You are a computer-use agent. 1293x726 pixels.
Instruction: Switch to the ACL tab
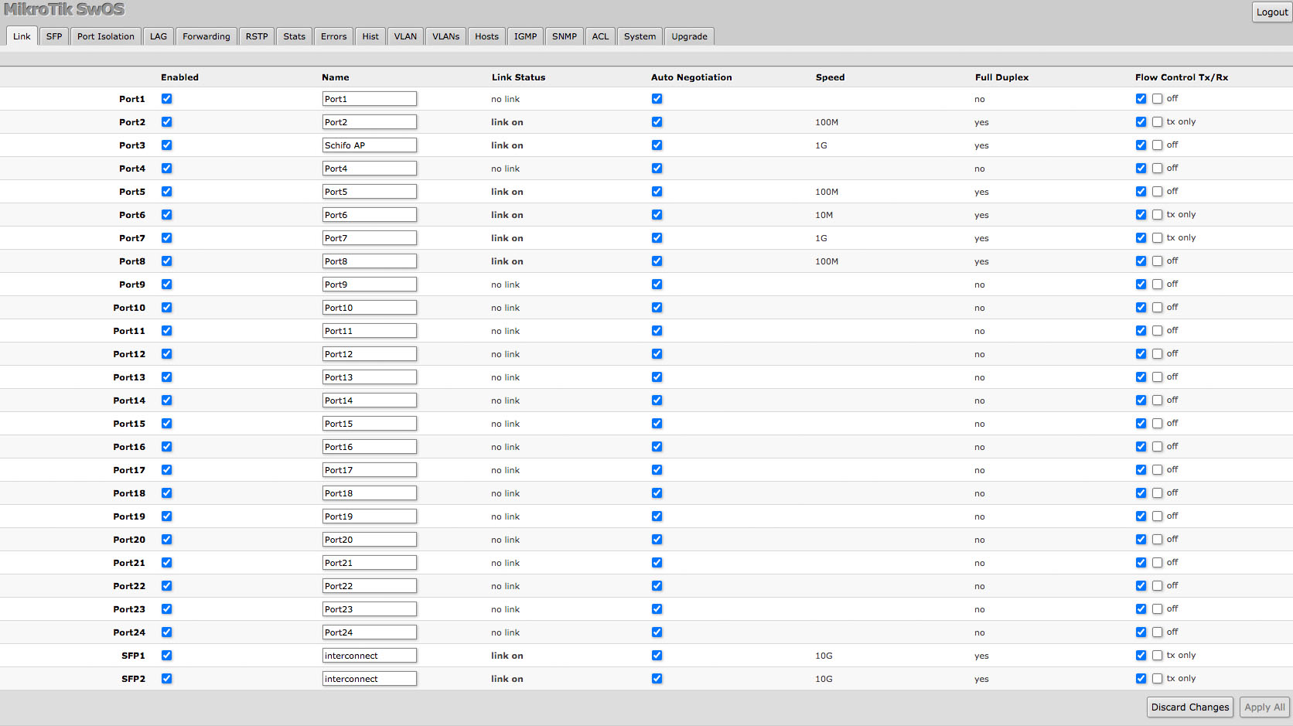(x=601, y=36)
